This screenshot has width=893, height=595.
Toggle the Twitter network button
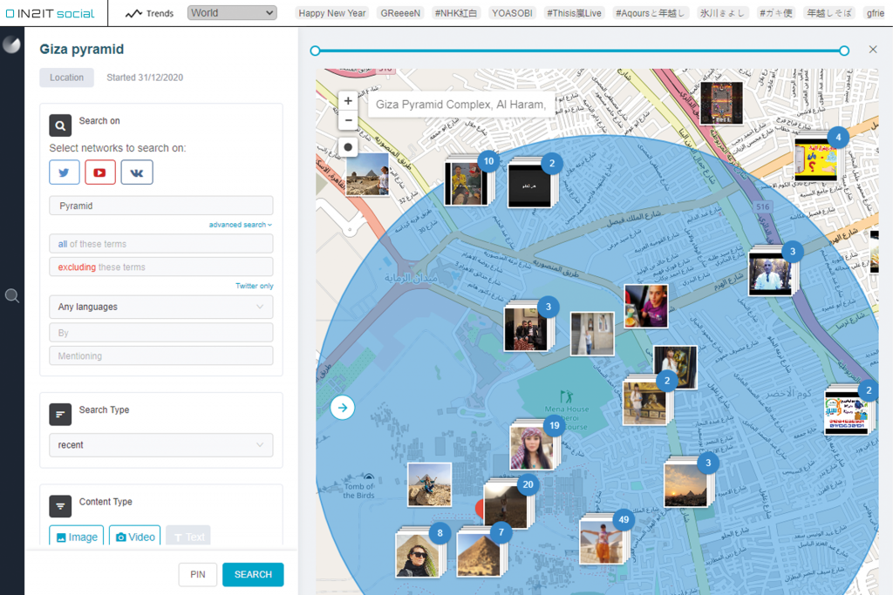pos(65,172)
